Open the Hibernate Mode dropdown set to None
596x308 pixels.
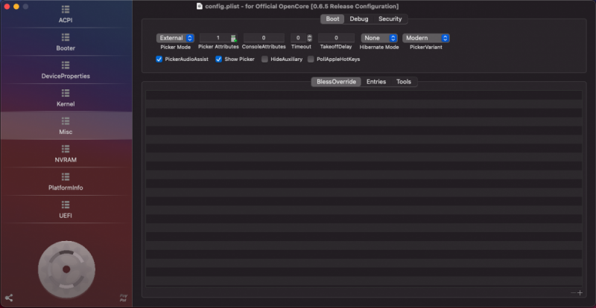coord(379,38)
